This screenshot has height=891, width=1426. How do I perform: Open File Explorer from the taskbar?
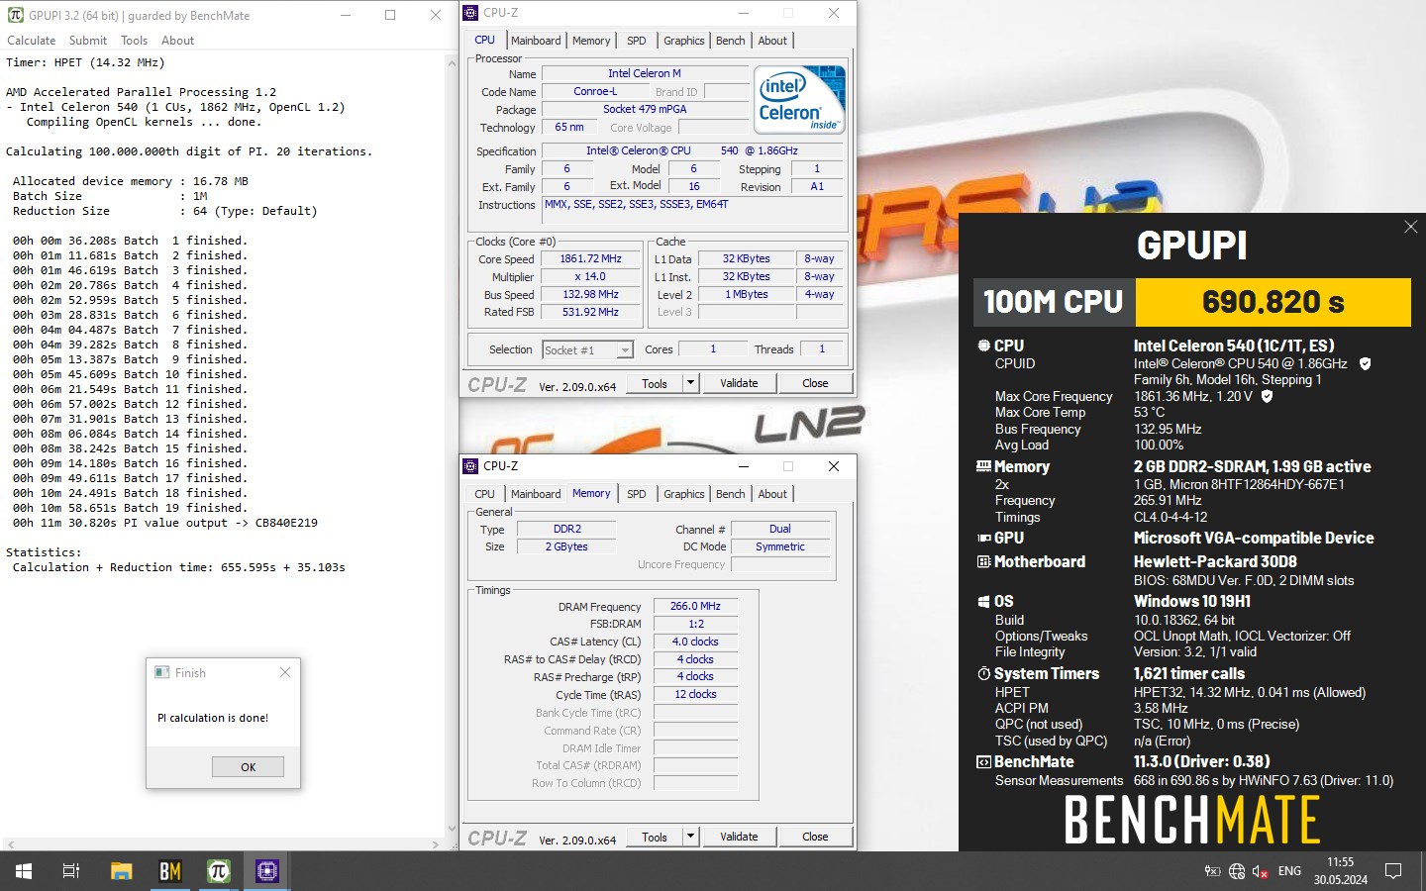coord(121,871)
